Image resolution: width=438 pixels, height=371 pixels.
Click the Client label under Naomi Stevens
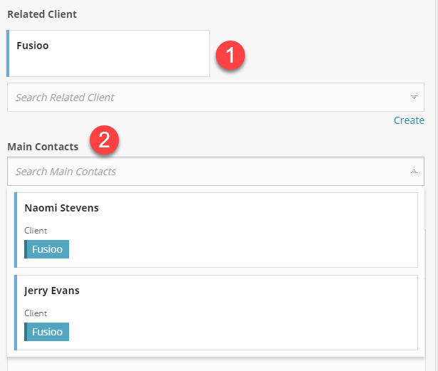[x=36, y=231]
